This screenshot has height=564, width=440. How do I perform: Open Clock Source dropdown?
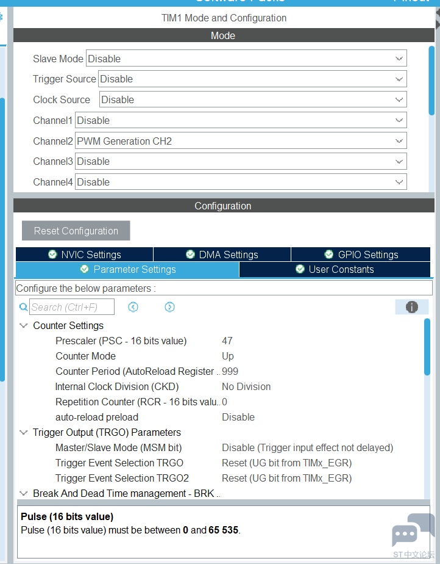tap(254, 99)
